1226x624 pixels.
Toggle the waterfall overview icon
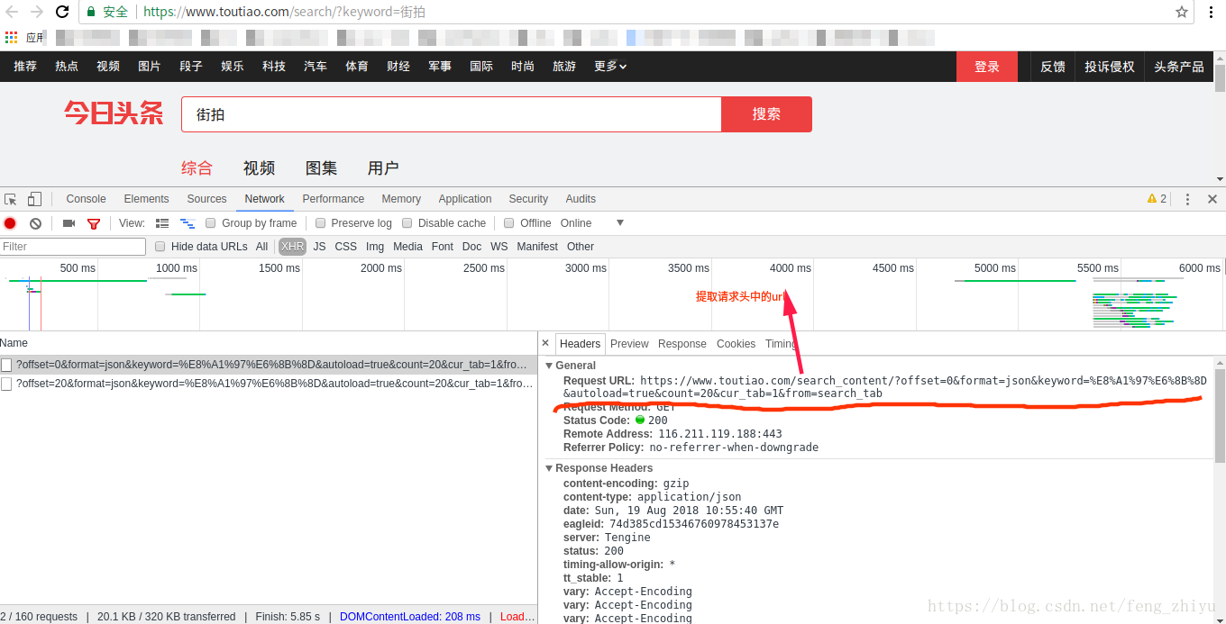coord(188,223)
